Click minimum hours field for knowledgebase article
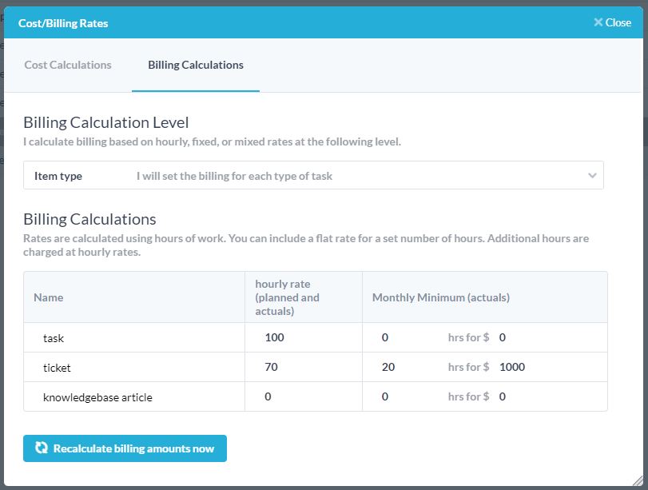 [407, 396]
